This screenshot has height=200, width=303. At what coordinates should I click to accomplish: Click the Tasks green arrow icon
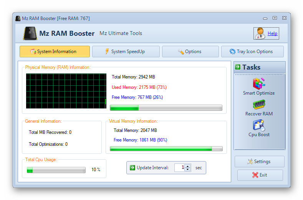(x=238, y=67)
